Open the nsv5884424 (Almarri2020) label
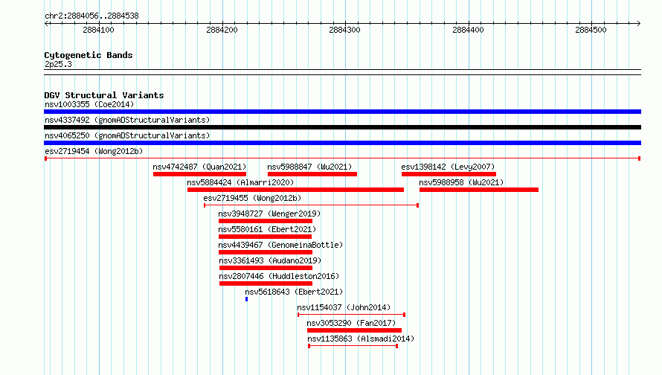 click(240, 182)
